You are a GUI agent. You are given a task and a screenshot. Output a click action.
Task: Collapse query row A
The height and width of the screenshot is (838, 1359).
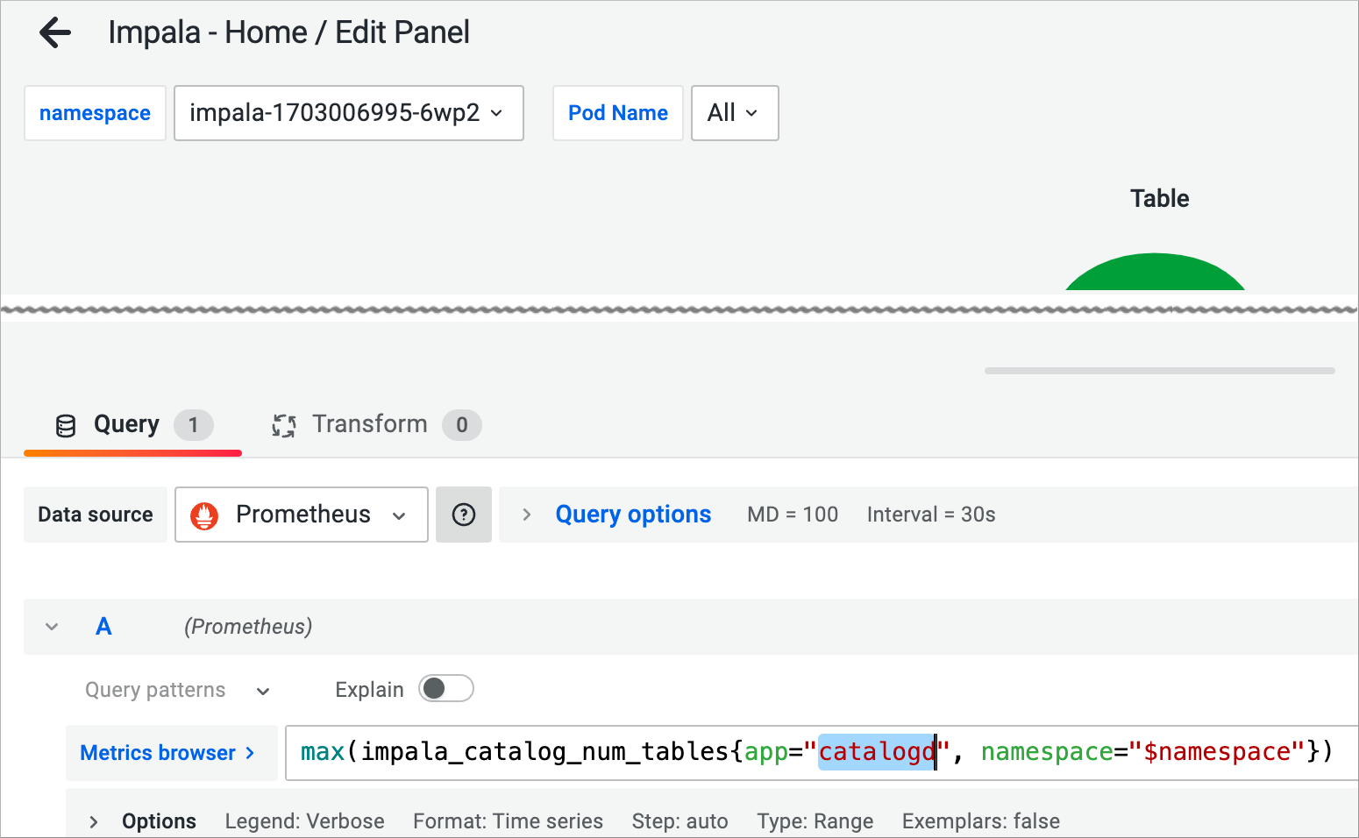pyautogui.click(x=52, y=627)
